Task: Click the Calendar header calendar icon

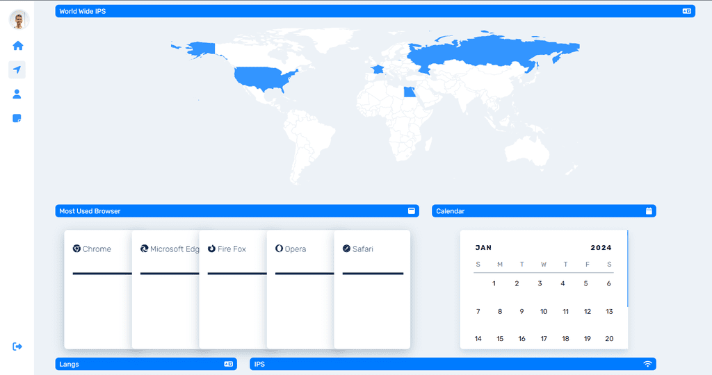Action: point(649,211)
